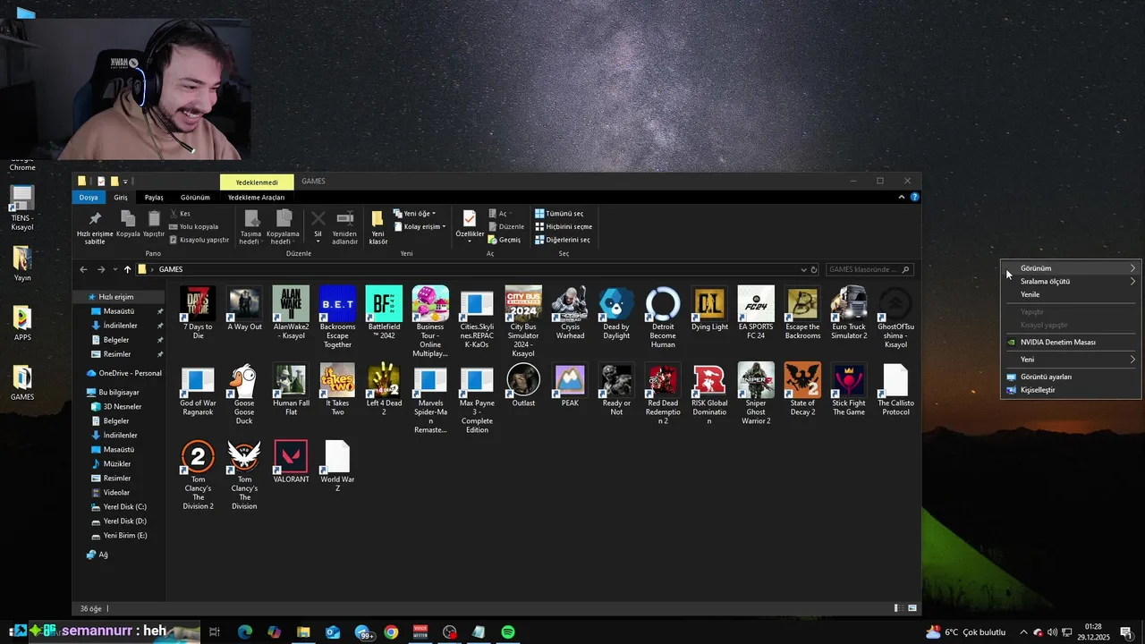
Task: Expand the Bu bilgisayar tree node
Action: click(x=80, y=393)
